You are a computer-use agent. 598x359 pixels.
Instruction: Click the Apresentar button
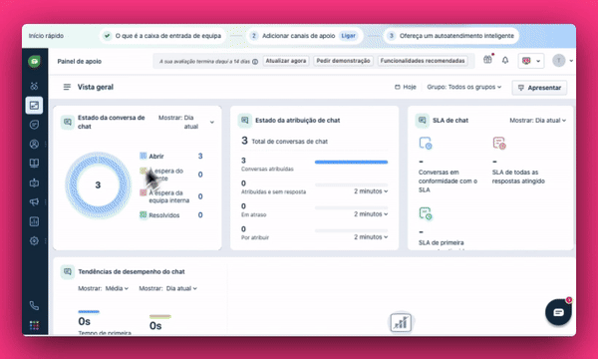tap(539, 88)
